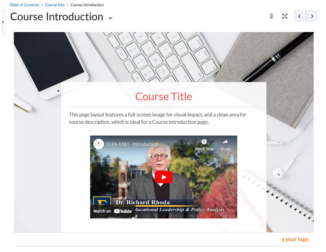Click the YouTube logo in video overlay
Viewport: 326px width, 252px height.
123,211
